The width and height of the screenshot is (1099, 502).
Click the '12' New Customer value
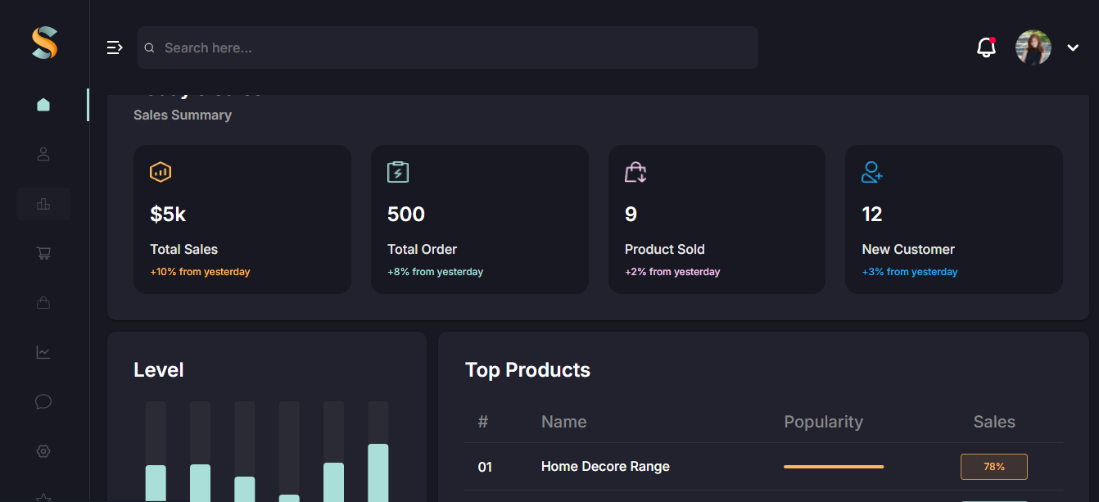[872, 215]
